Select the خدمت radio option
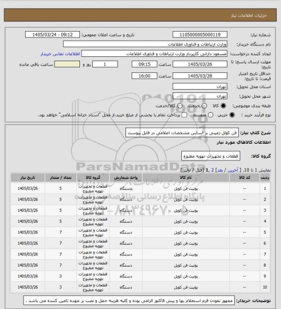The width and height of the screenshot is (281, 309). (204, 106)
